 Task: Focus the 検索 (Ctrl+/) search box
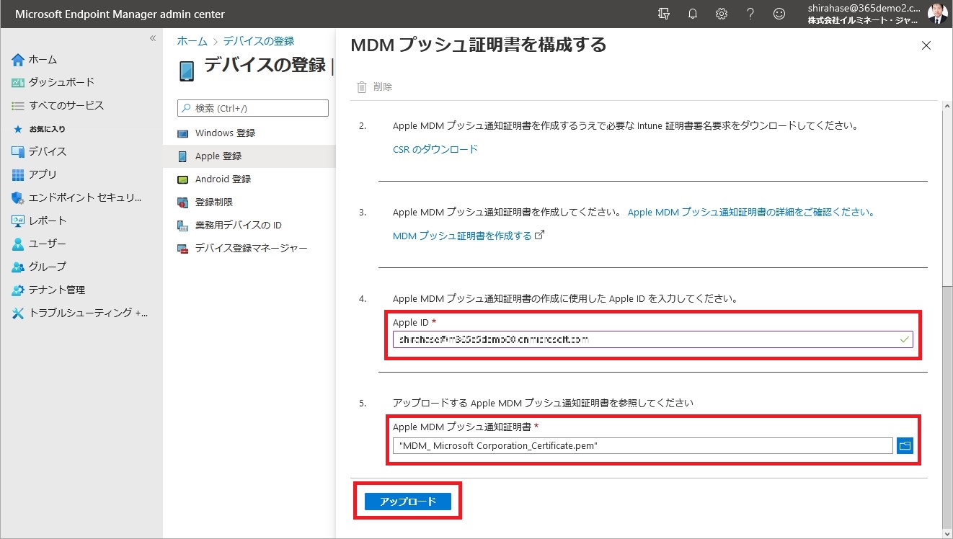click(x=253, y=108)
